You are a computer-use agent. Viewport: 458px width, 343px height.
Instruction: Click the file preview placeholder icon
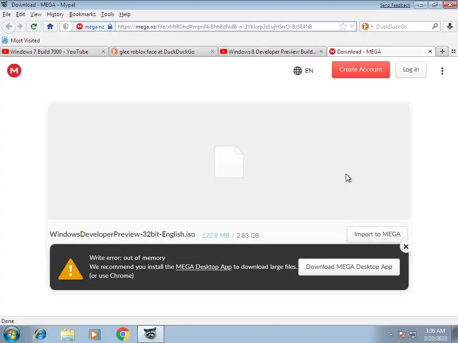tap(229, 162)
